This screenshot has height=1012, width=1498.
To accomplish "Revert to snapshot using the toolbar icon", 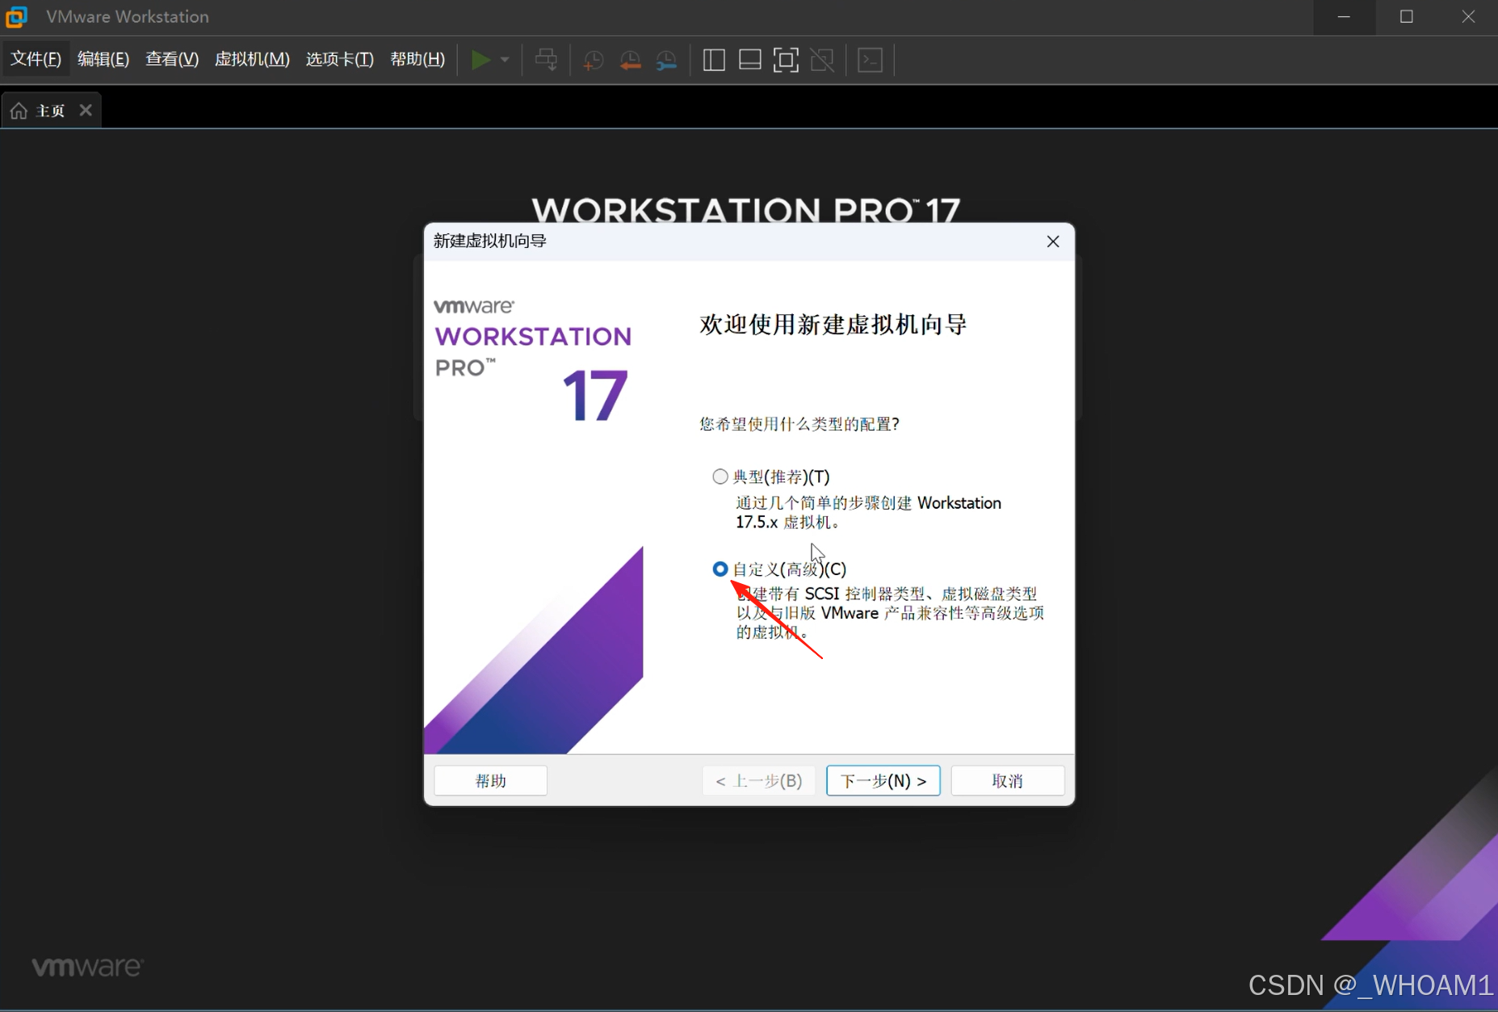I will (630, 60).
